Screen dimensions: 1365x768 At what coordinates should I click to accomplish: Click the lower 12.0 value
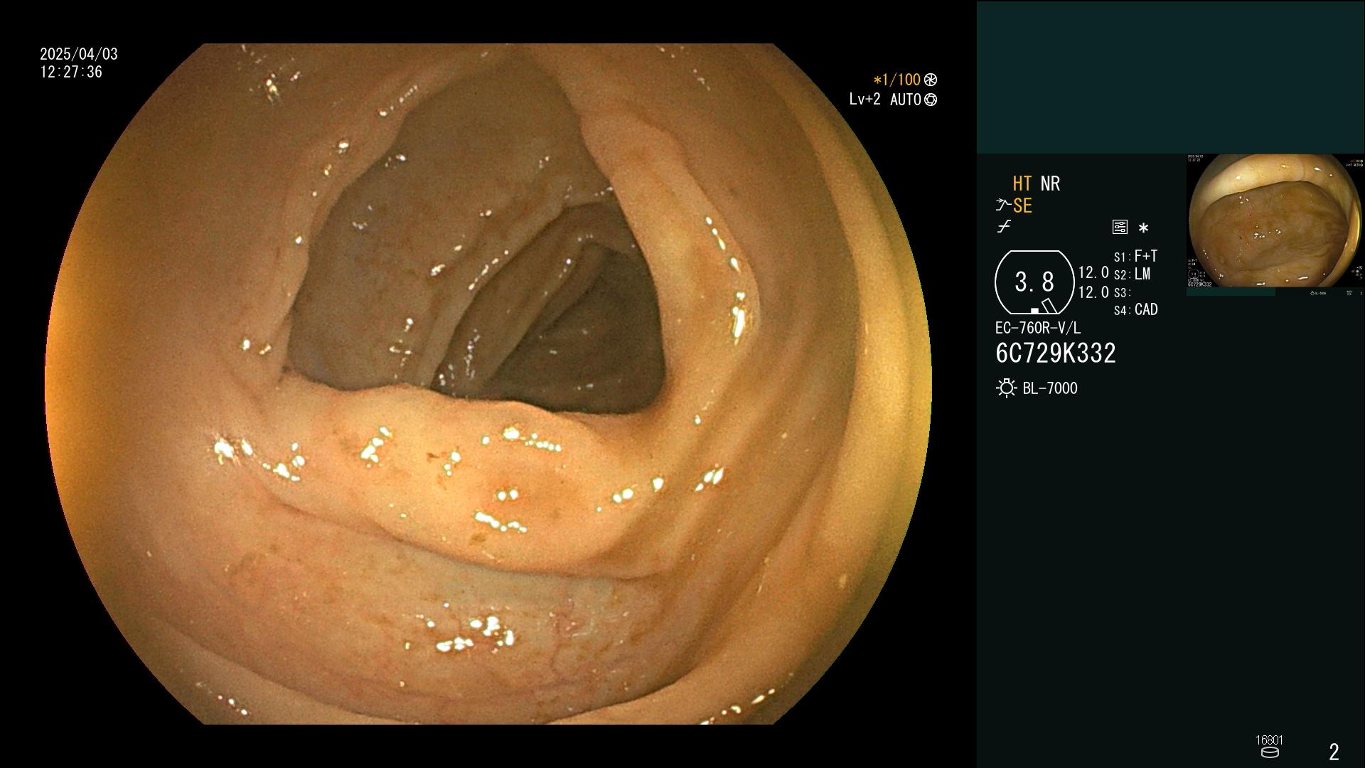point(1093,292)
